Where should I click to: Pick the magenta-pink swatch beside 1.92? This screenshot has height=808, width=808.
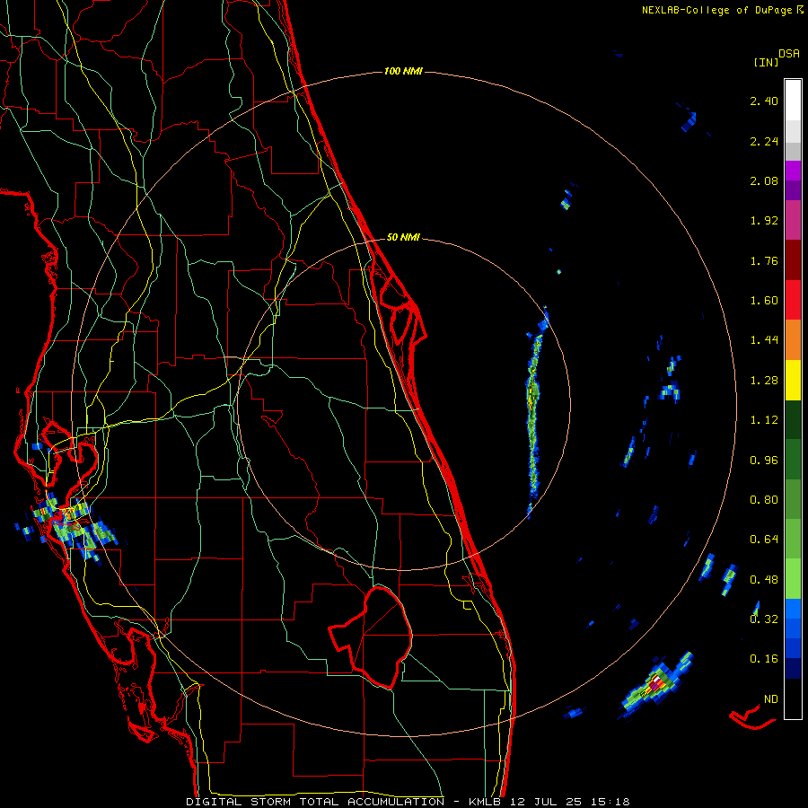coord(793,221)
